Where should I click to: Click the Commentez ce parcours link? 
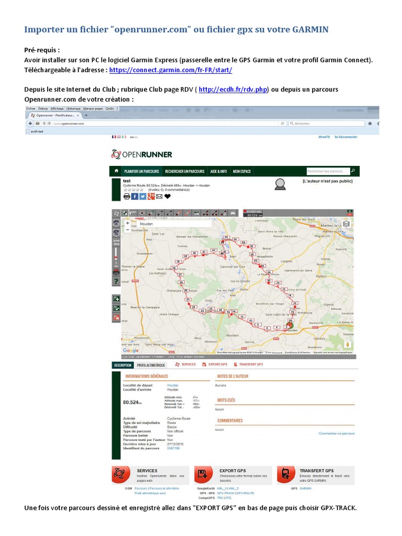337,433
